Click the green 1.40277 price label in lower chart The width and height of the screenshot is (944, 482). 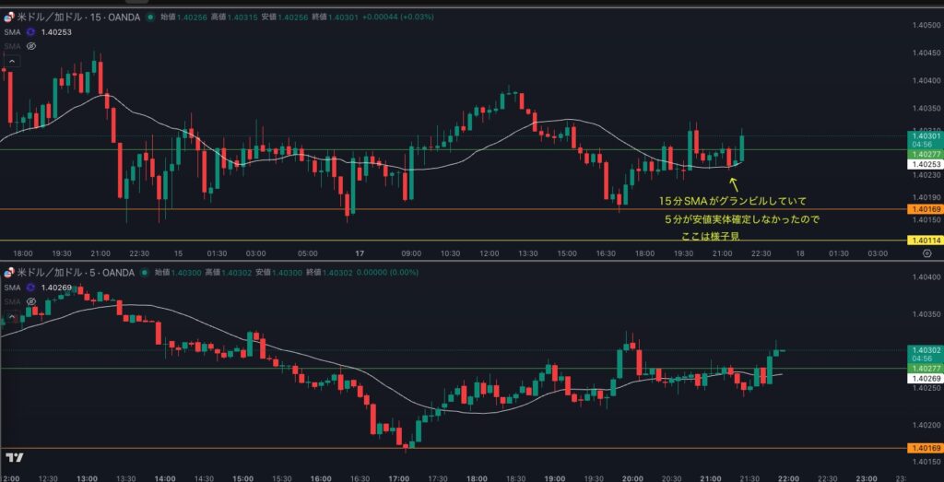[x=925, y=369]
